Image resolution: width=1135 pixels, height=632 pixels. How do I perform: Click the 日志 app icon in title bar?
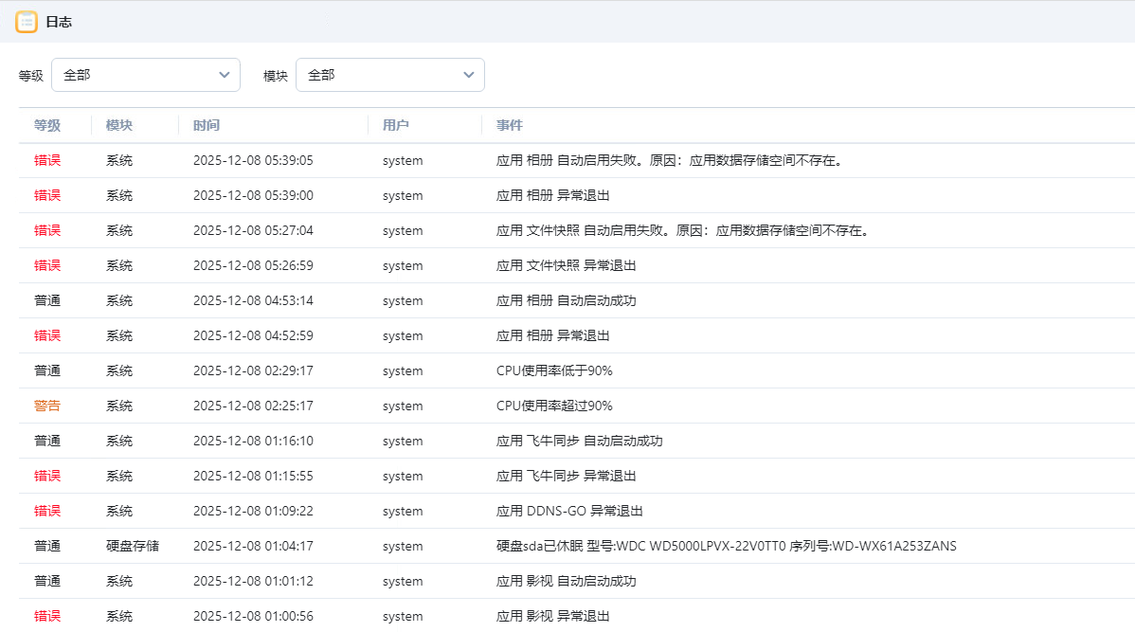[x=27, y=21]
